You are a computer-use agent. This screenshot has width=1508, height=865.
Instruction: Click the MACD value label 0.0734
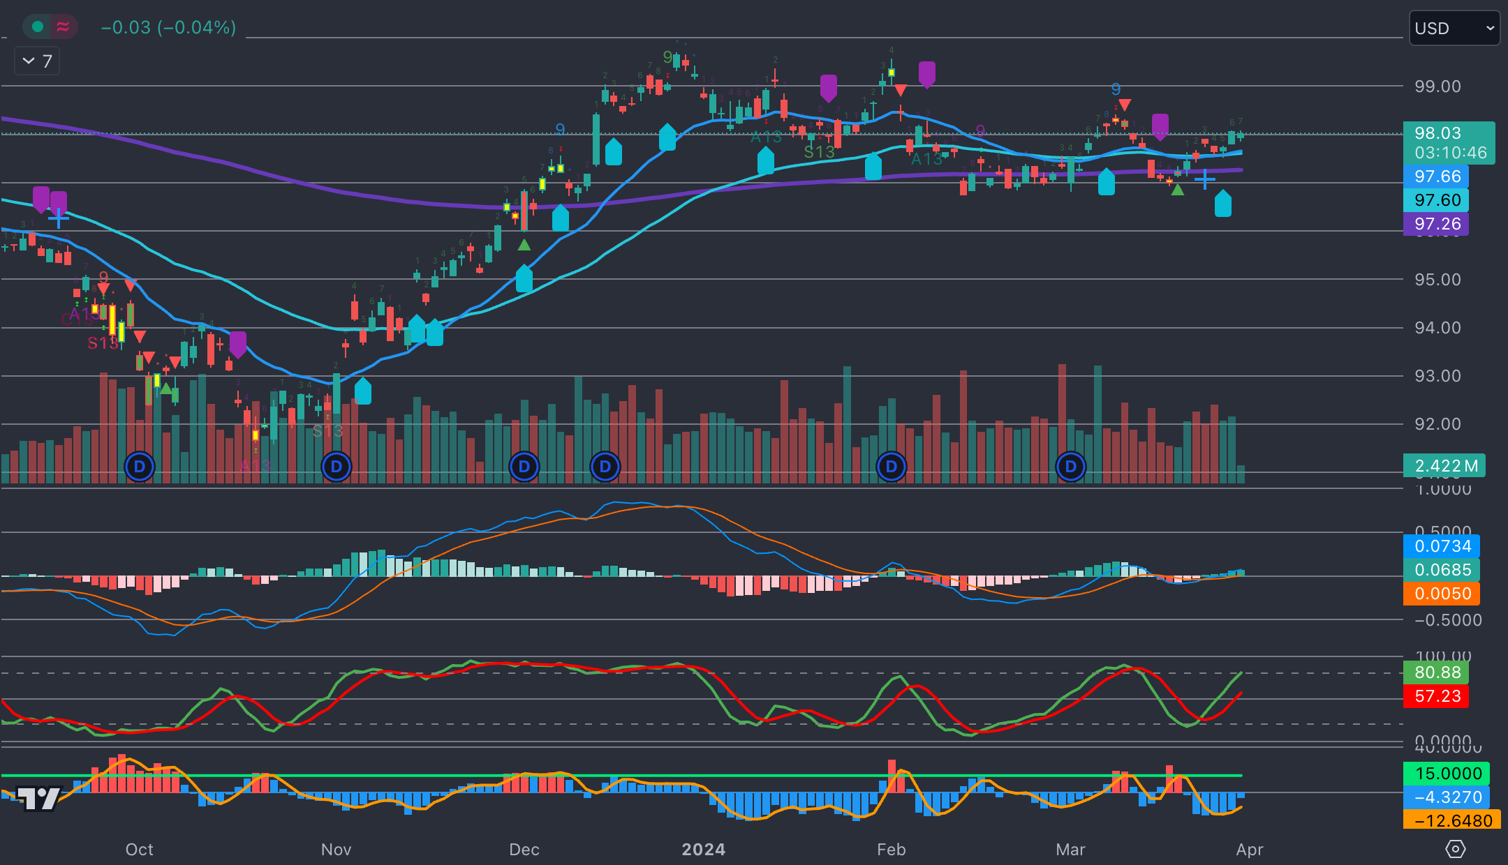[1442, 546]
